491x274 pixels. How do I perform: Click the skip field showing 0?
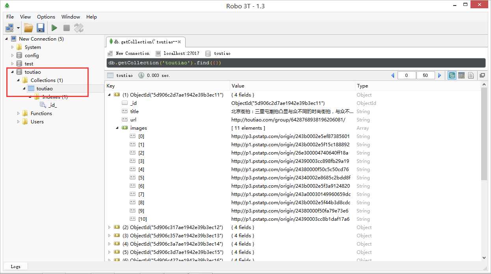[x=407, y=75]
